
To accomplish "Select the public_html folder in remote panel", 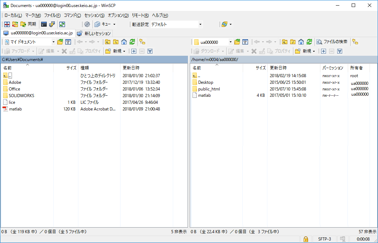I will coord(209,89).
